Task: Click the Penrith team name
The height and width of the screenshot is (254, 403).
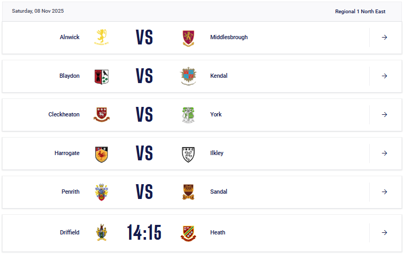Action: point(70,192)
